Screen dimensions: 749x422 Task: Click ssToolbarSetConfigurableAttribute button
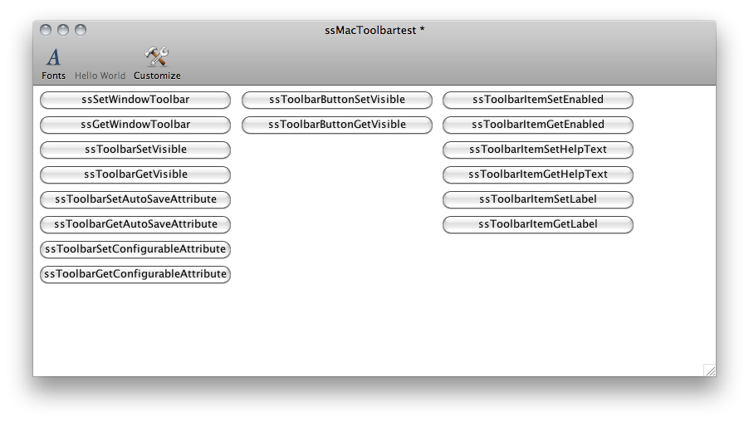click(135, 249)
